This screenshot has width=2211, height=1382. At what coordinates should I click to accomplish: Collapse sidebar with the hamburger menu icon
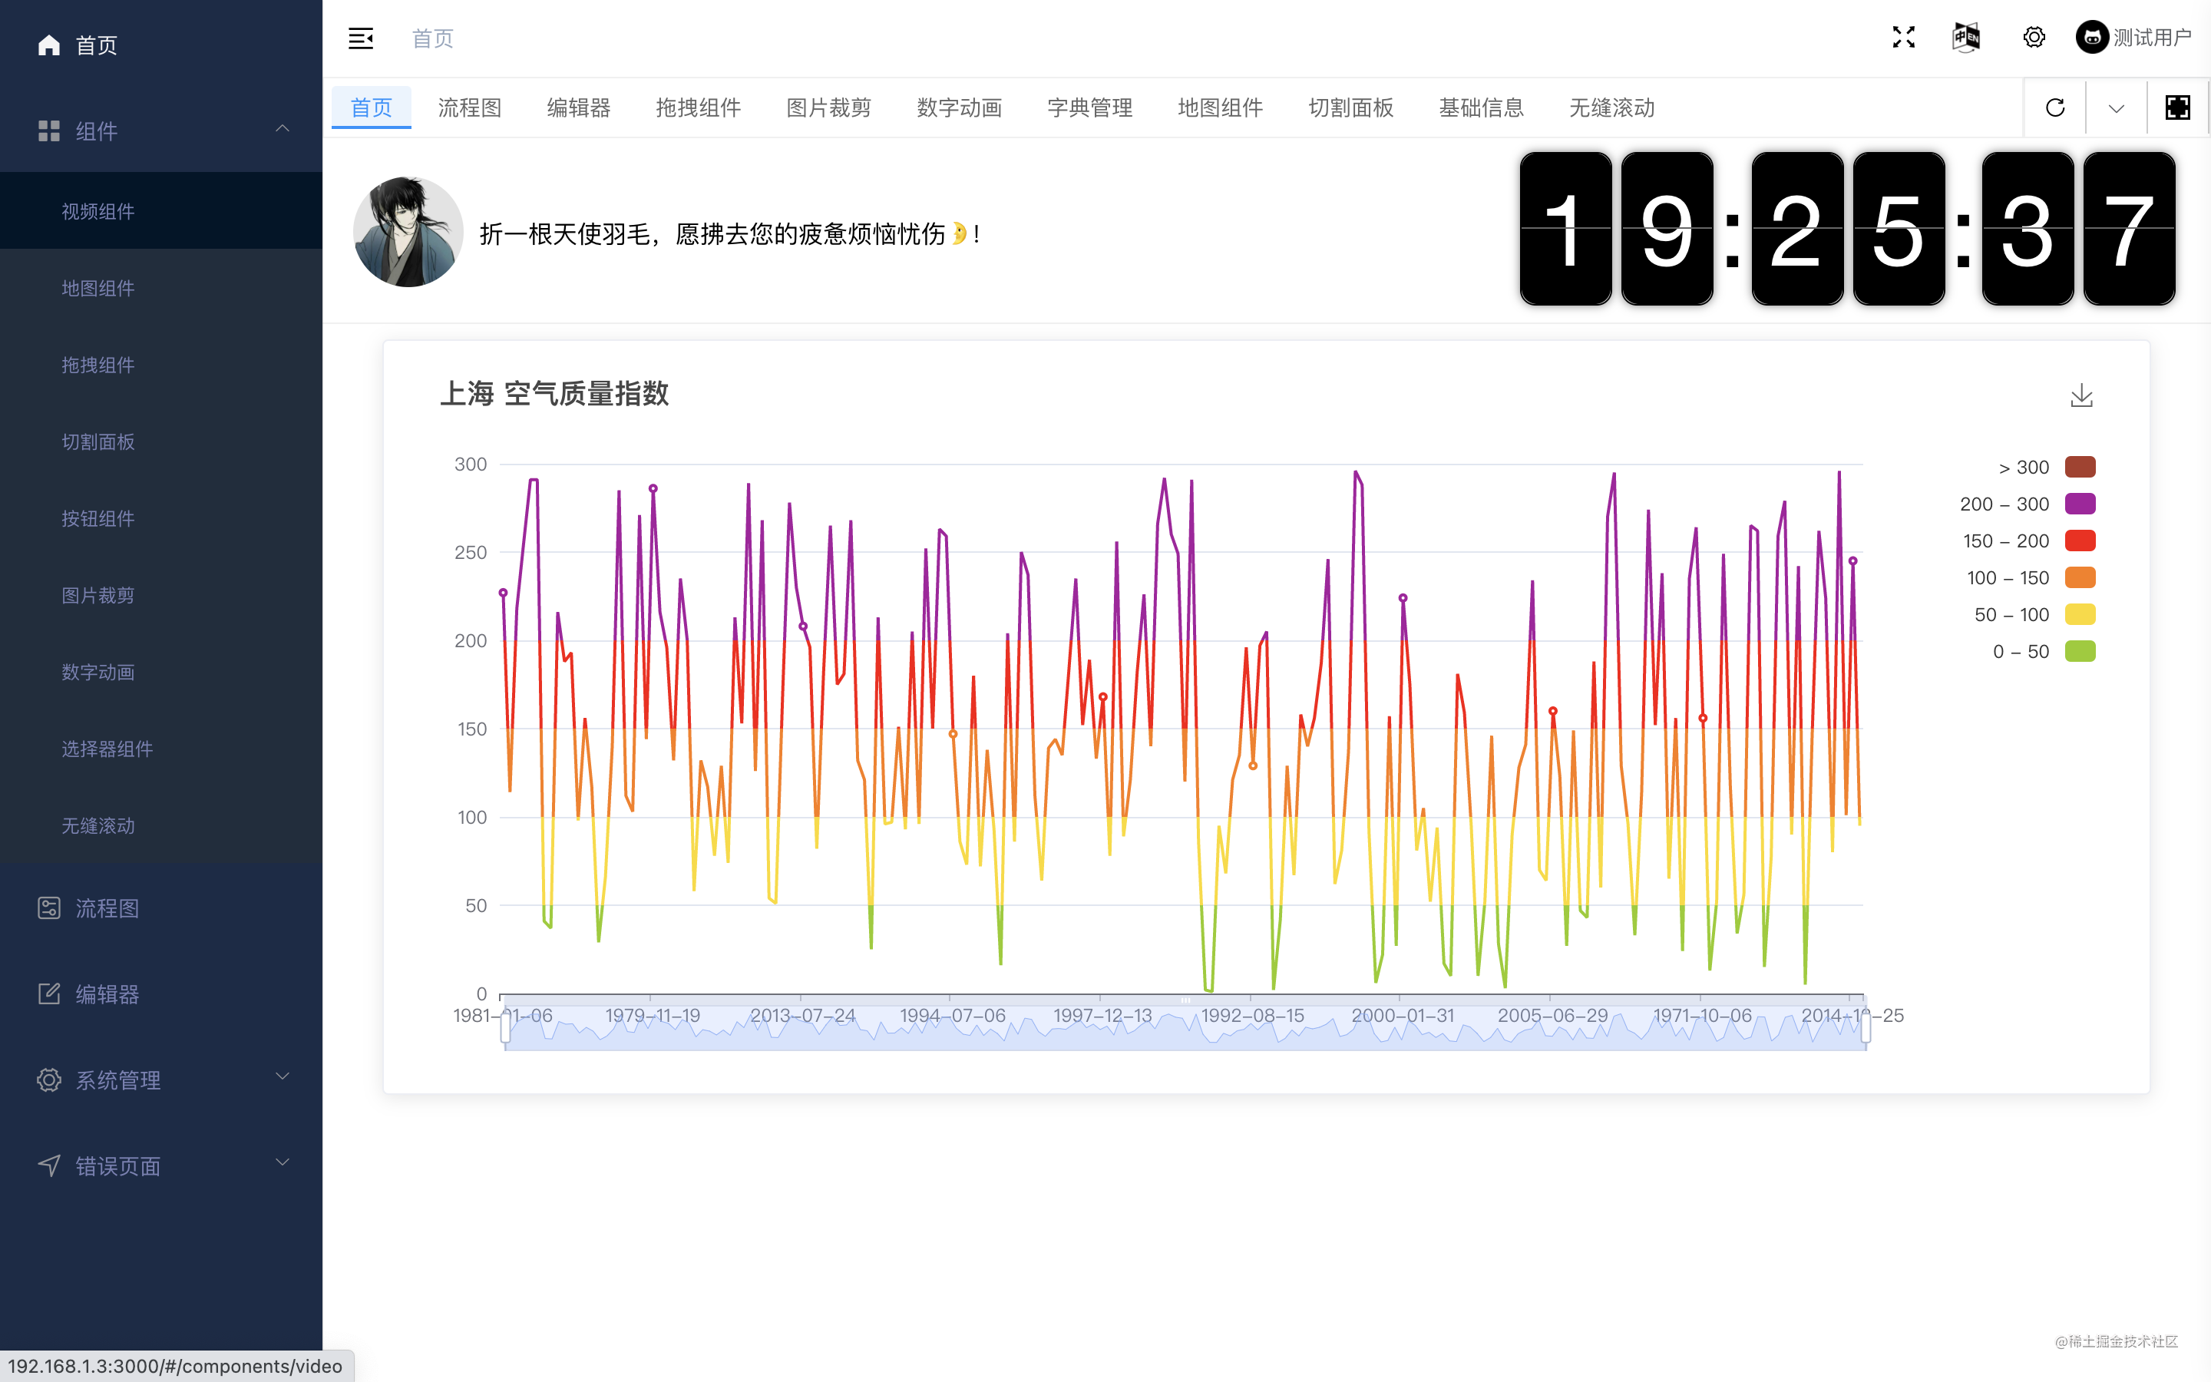tap(361, 38)
